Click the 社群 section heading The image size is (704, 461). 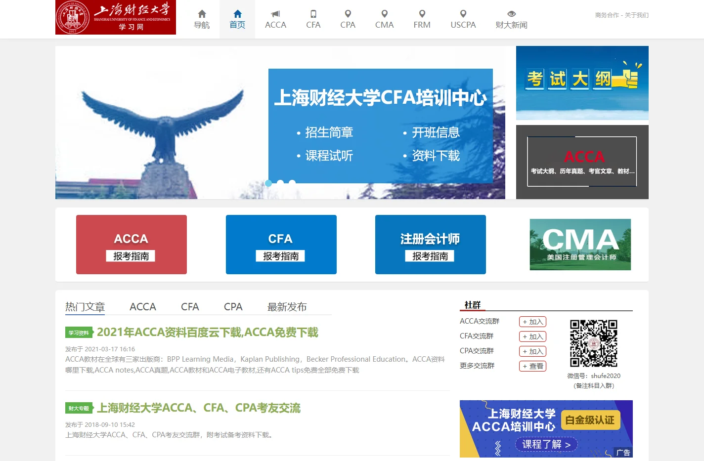point(473,305)
